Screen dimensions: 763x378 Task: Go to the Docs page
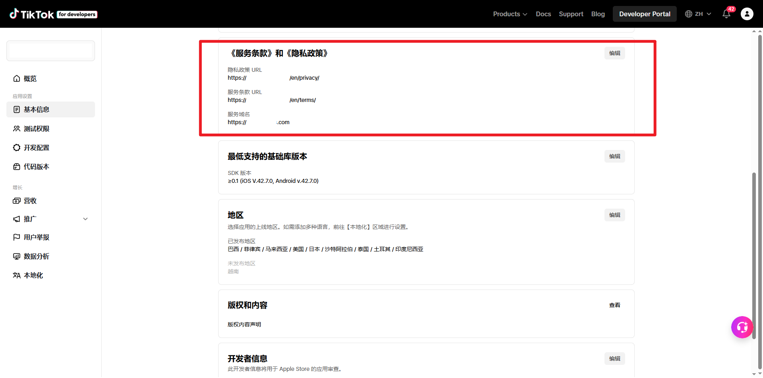543,14
